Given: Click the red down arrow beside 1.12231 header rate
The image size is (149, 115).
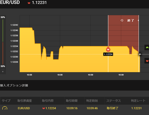Looking at the screenshot, I should pos(29,3).
